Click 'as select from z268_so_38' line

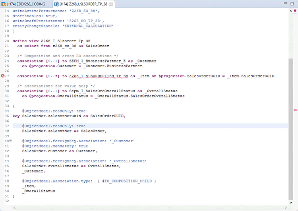click(63, 46)
